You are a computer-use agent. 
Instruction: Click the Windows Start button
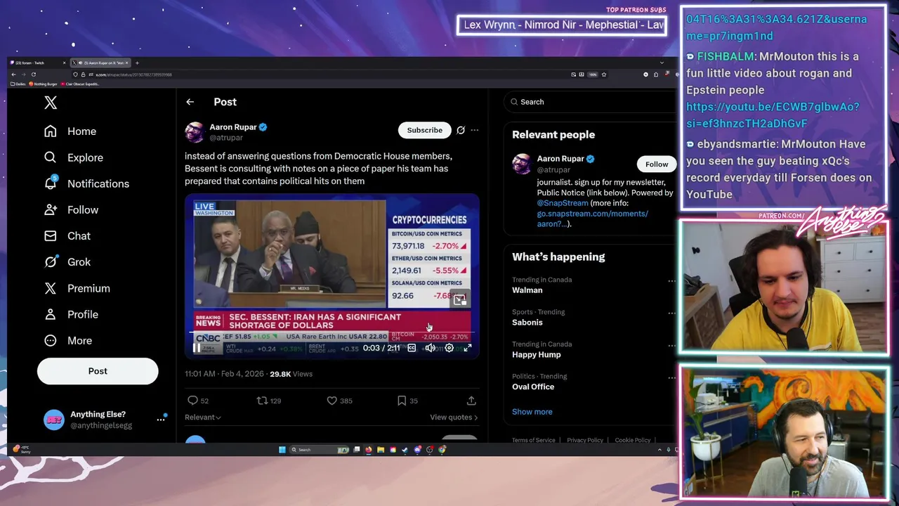[282, 450]
